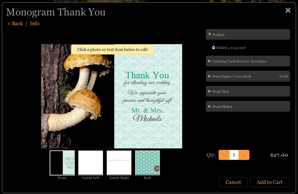Screen dimensions: 298x194
Task: Open the Info link
Action: click(35, 24)
